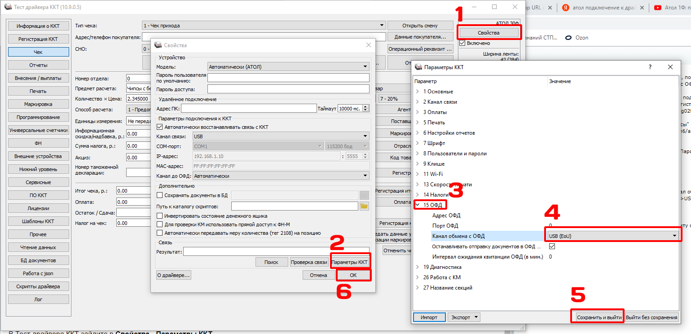
Task: Click the question mark help icon in Параметры ККТ
Action: pyautogui.click(x=650, y=67)
